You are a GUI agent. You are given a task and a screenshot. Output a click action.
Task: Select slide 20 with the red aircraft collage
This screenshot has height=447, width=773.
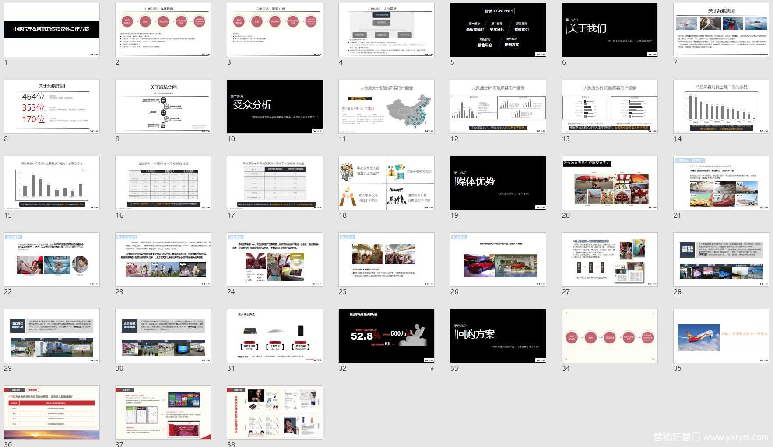(610, 183)
